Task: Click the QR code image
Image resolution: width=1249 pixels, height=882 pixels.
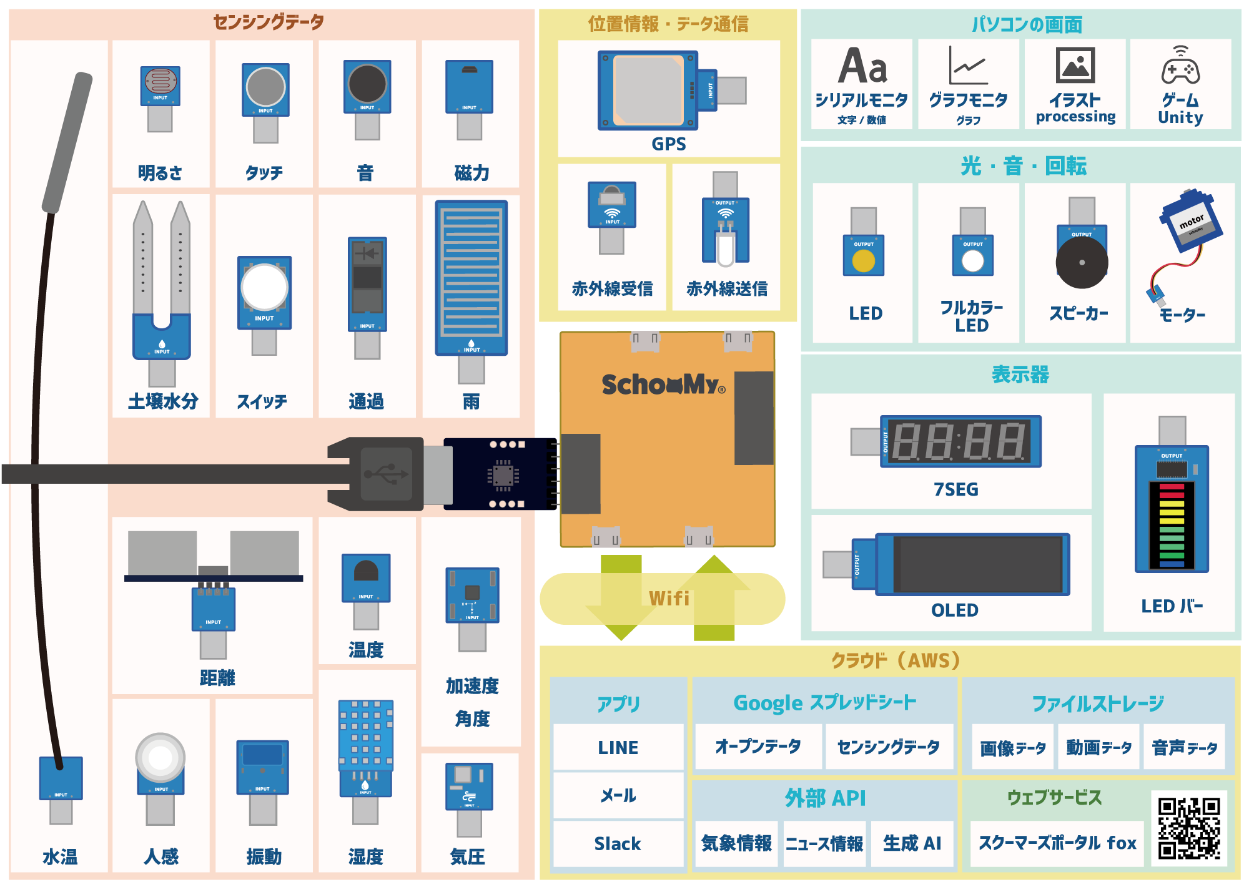Action: coord(1188,828)
